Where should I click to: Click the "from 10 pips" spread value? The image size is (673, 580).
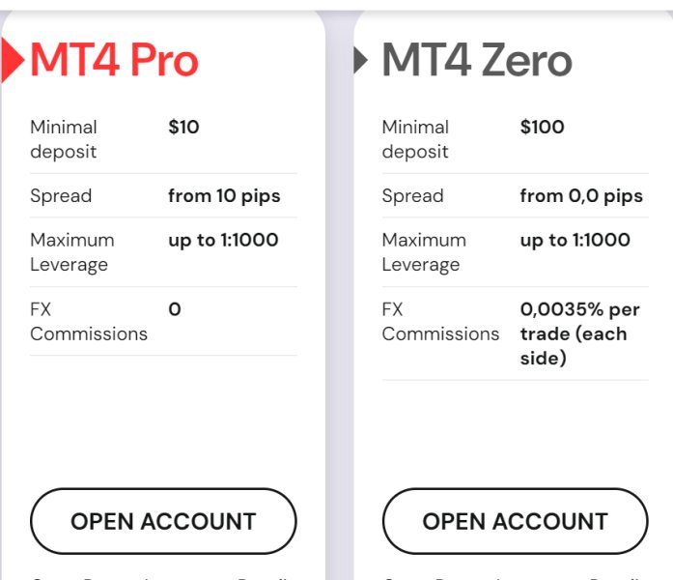pos(224,195)
